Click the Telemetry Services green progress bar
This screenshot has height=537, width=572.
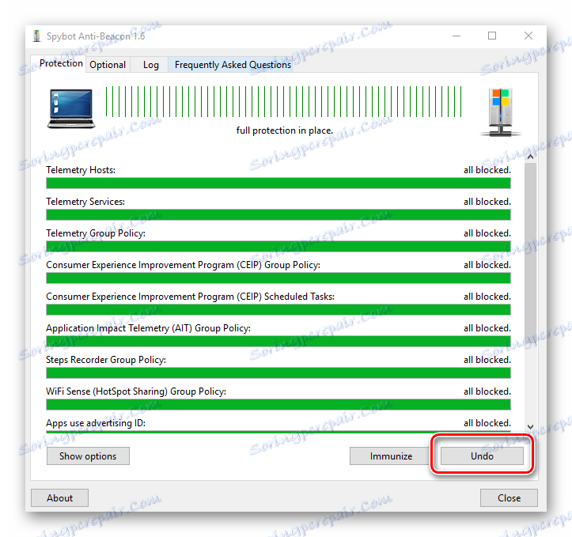[278, 215]
